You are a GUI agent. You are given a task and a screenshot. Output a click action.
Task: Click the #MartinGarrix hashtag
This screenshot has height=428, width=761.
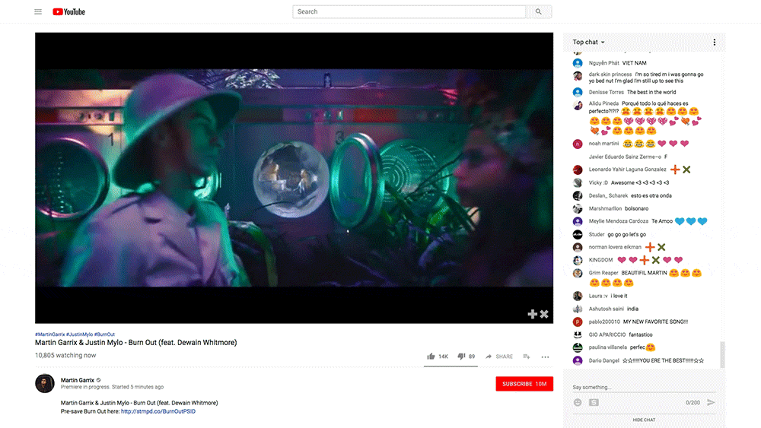[x=49, y=334]
